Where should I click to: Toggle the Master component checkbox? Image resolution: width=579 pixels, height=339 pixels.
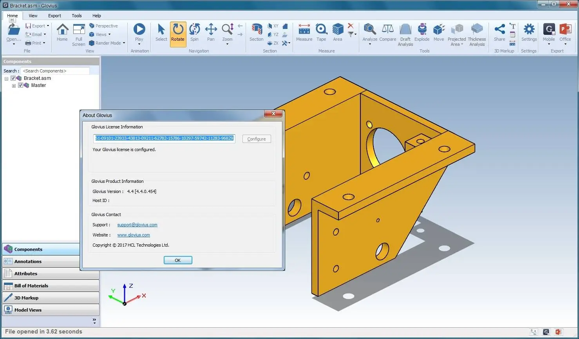click(x=20, y=85)
